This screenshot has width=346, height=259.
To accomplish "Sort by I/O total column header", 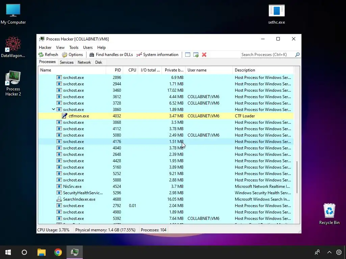I will point(150,70).
